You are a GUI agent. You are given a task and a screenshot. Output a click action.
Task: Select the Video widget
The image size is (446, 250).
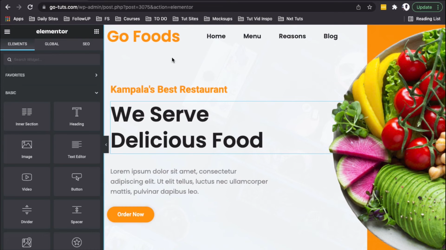[27, 181]
